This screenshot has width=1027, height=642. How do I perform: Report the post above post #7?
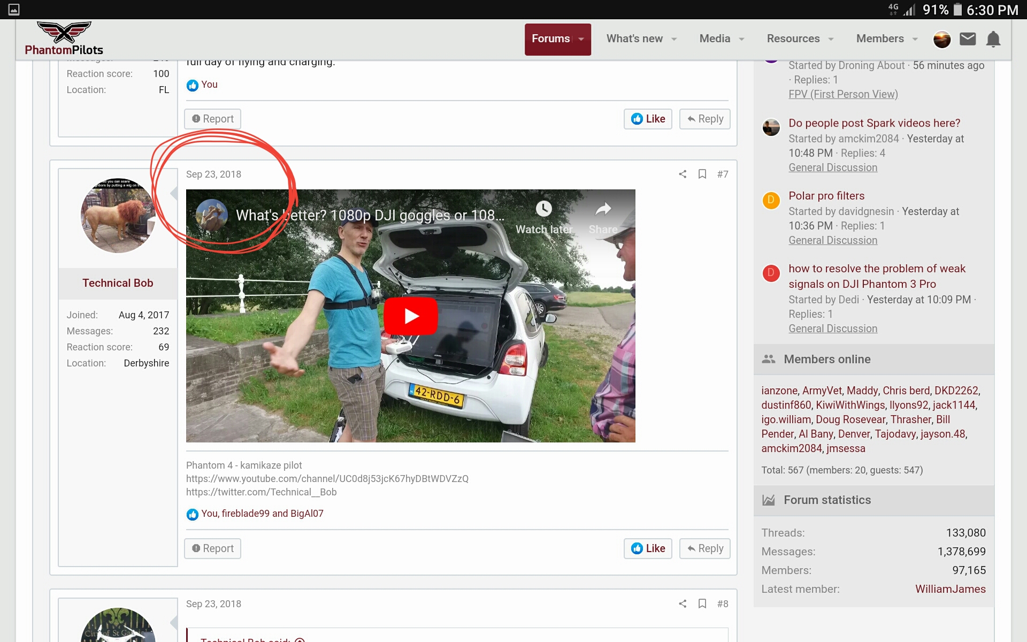[212, 119]
